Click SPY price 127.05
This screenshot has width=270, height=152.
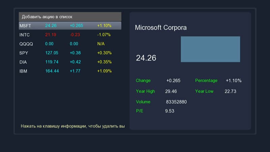point(52,53)
